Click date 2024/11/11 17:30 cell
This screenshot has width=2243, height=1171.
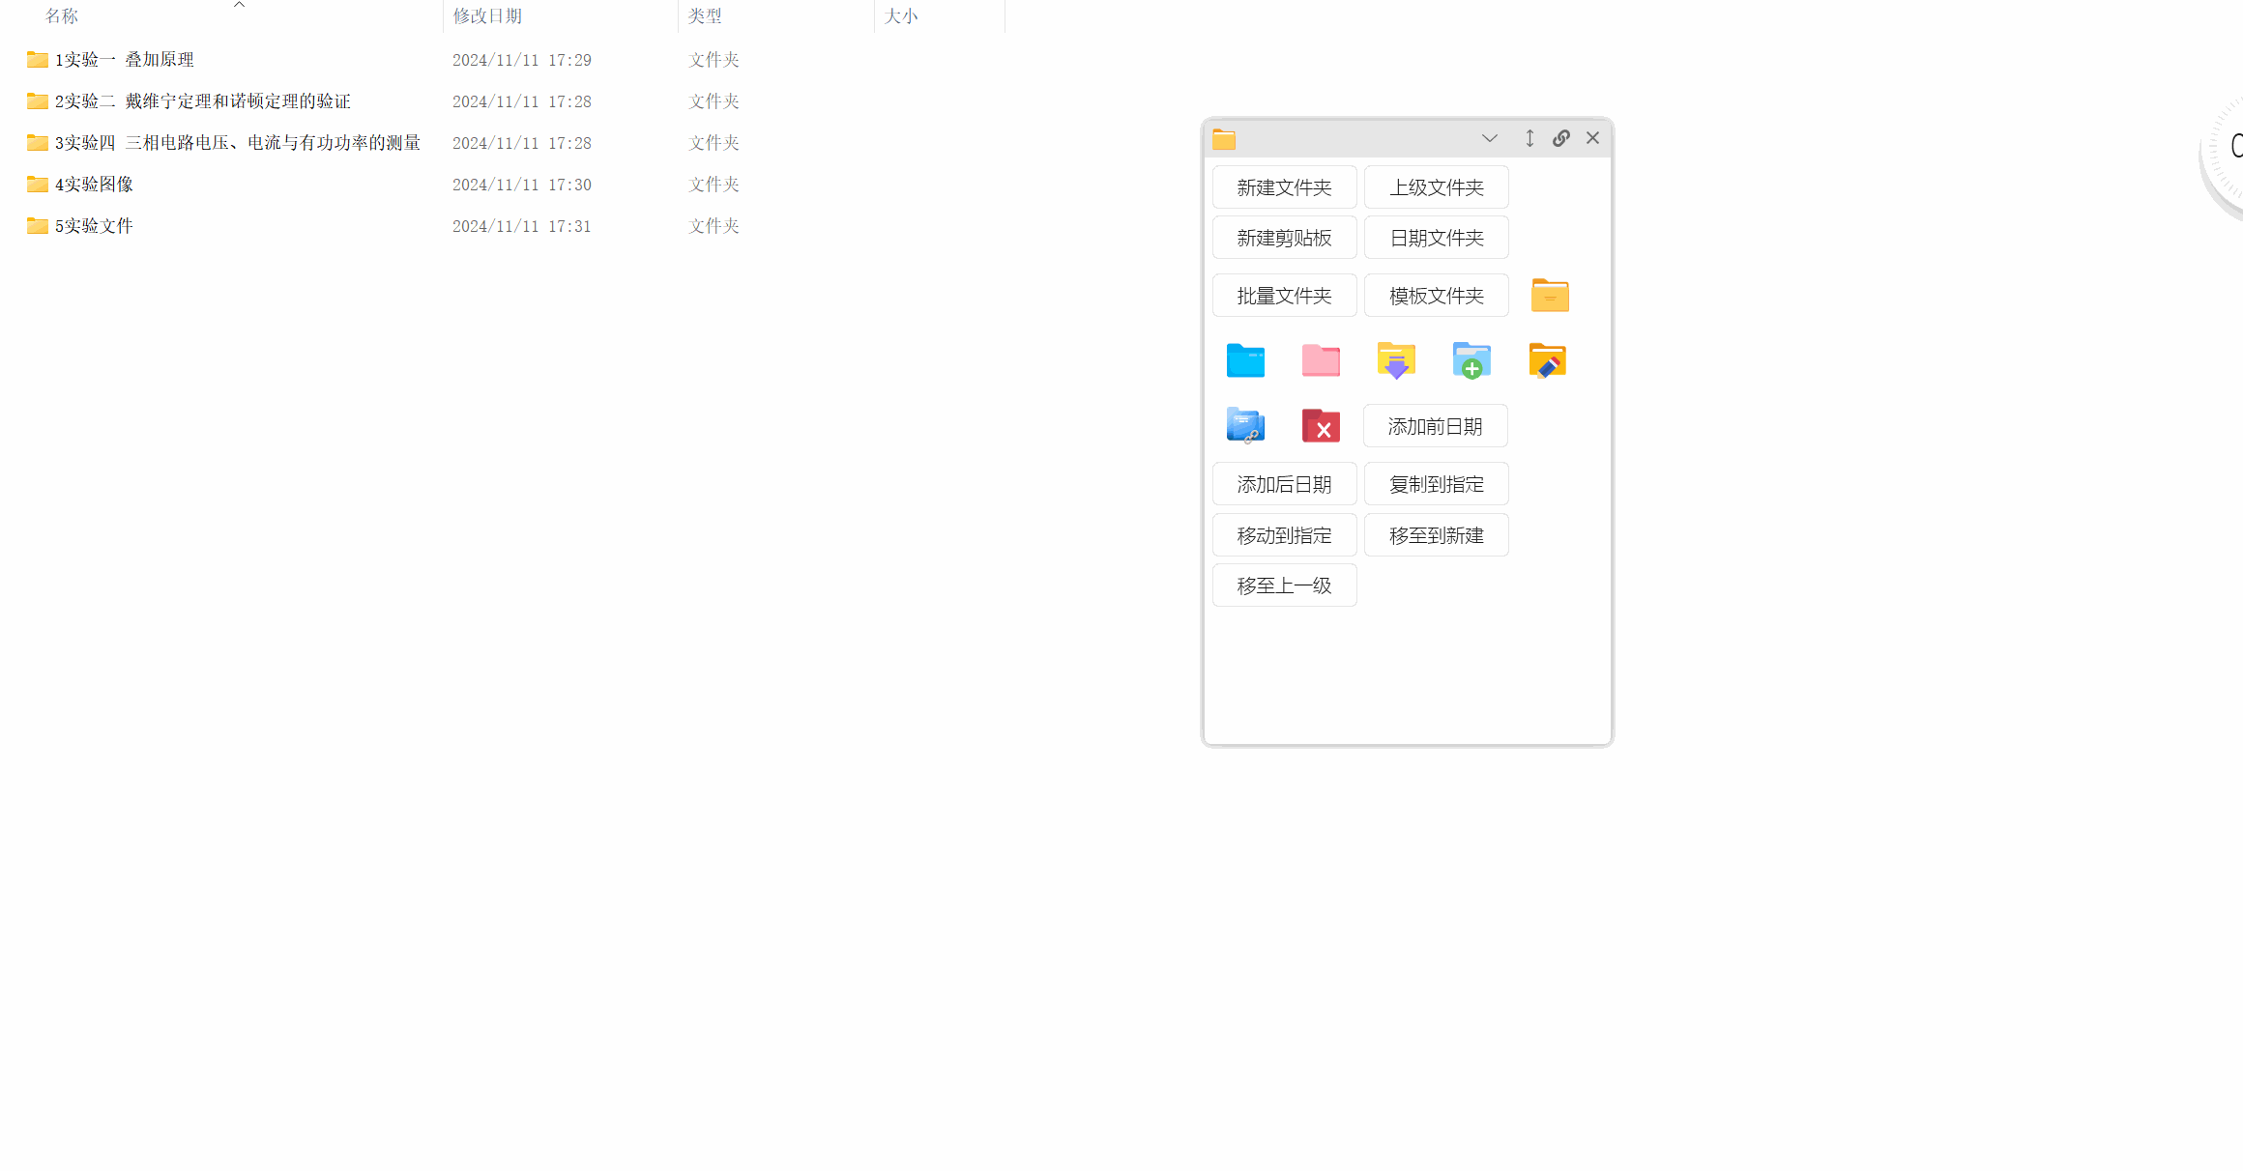tap(522, 185)
